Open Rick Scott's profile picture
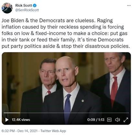 pos(7,8)
